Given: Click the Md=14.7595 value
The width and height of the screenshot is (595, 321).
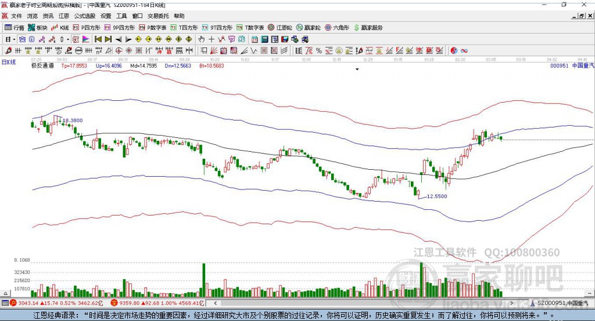Looking at the screenshot, I should (144, 65).
